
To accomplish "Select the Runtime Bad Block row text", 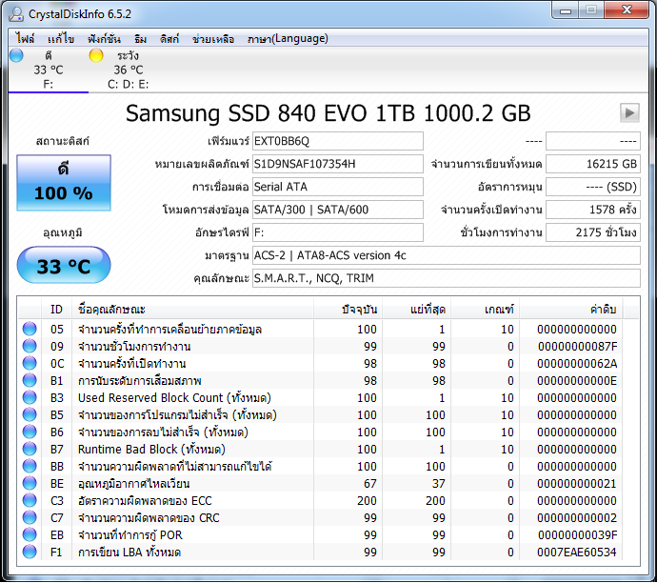I will 151,450.
